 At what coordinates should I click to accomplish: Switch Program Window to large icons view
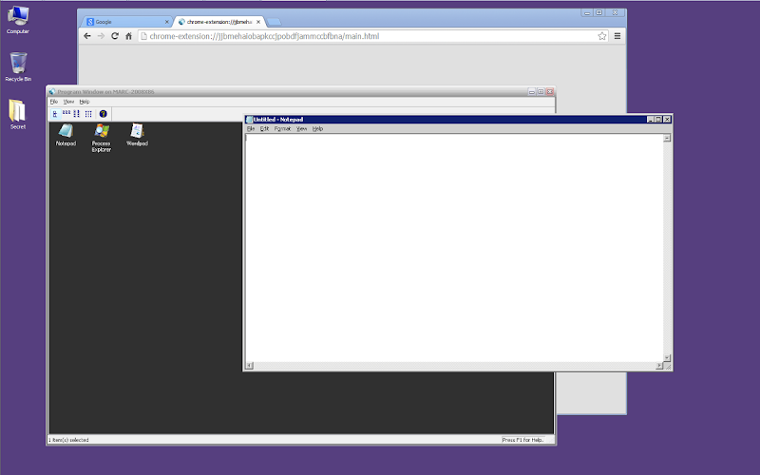tap(55, 114)
